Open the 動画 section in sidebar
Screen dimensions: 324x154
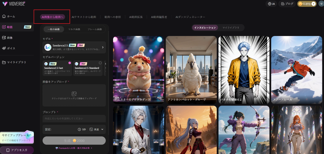tap(17, 27)
